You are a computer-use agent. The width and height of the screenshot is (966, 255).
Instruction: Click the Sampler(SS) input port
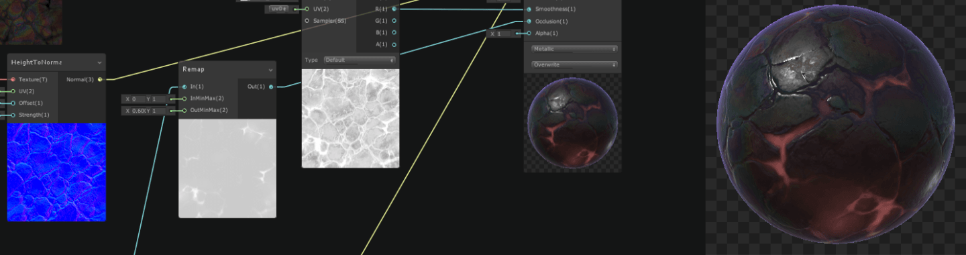(x=307, y=21)
